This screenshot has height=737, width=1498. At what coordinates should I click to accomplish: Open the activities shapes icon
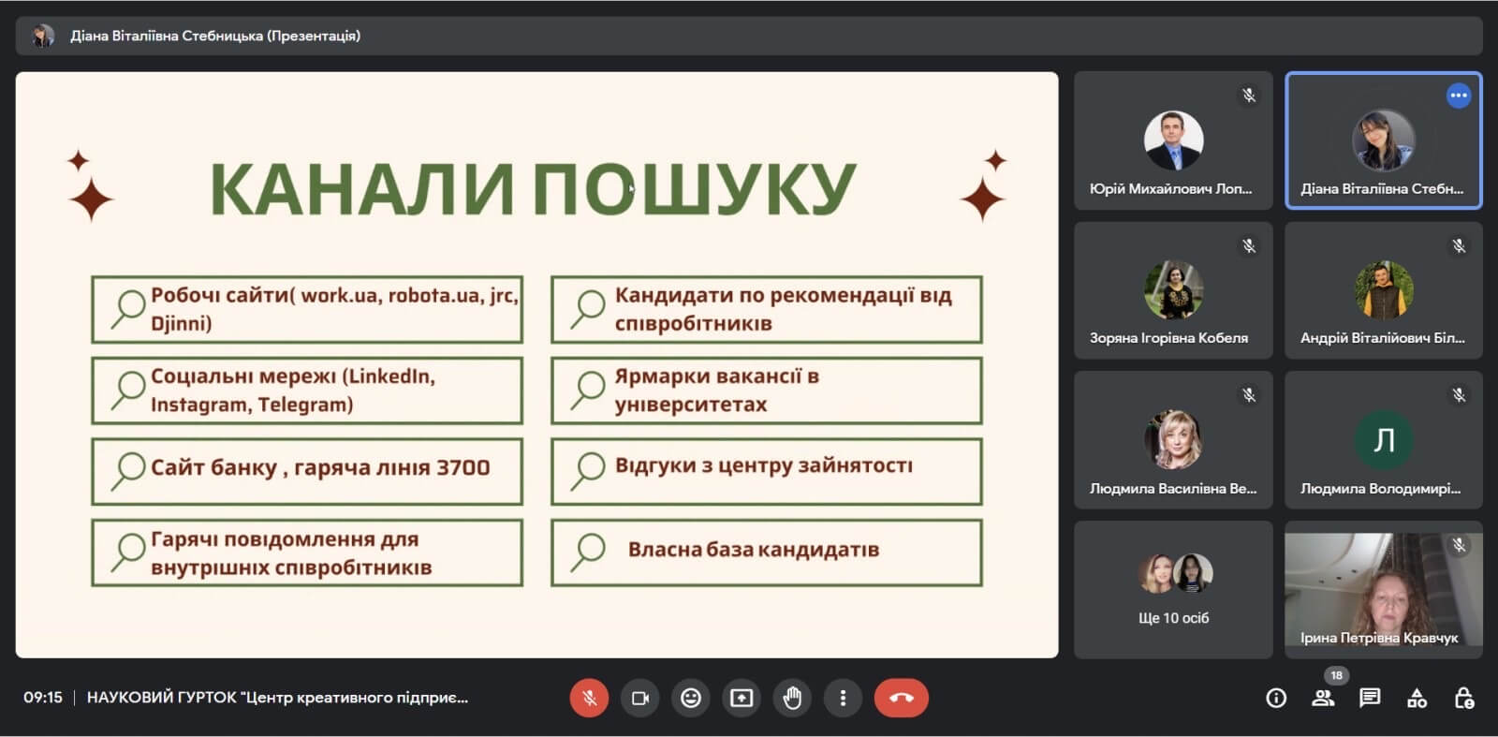1417,698
